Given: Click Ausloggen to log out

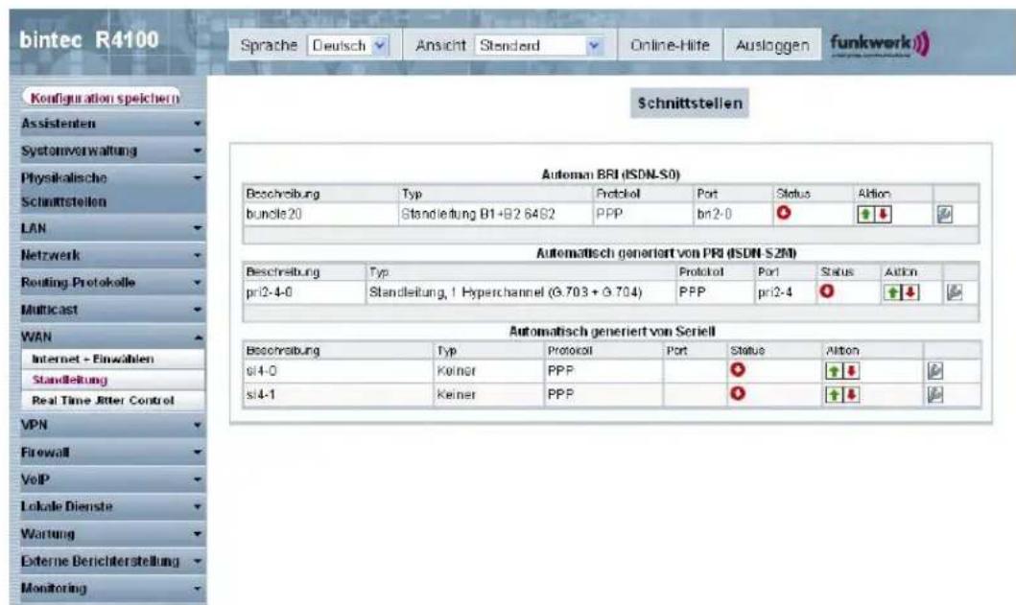Looking at the screenshot, I should pos(772,45).
